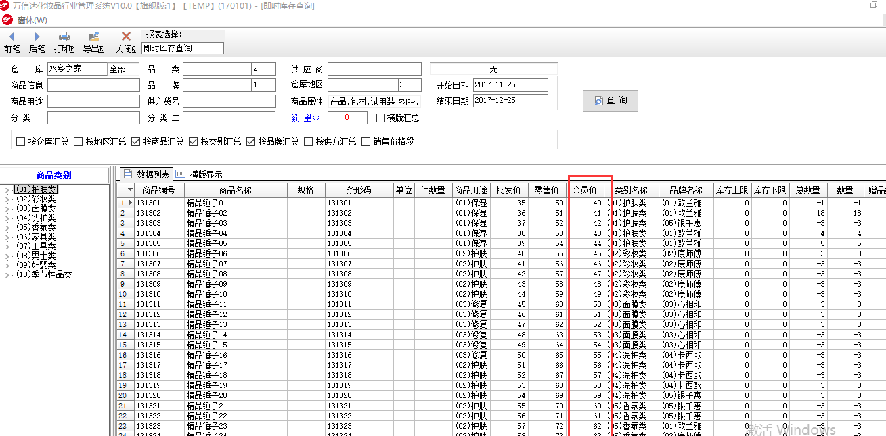
Task: Expand the (03)面膜类 tree node
Action: (6, 209)
